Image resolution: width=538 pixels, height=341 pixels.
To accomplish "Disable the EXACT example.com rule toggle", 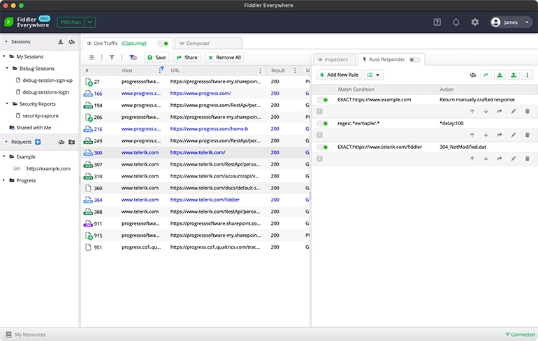I will (323, 100).
